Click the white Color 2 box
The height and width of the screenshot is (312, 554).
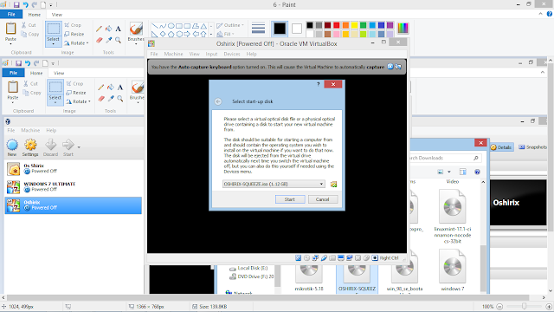click(x=297, y=29)
